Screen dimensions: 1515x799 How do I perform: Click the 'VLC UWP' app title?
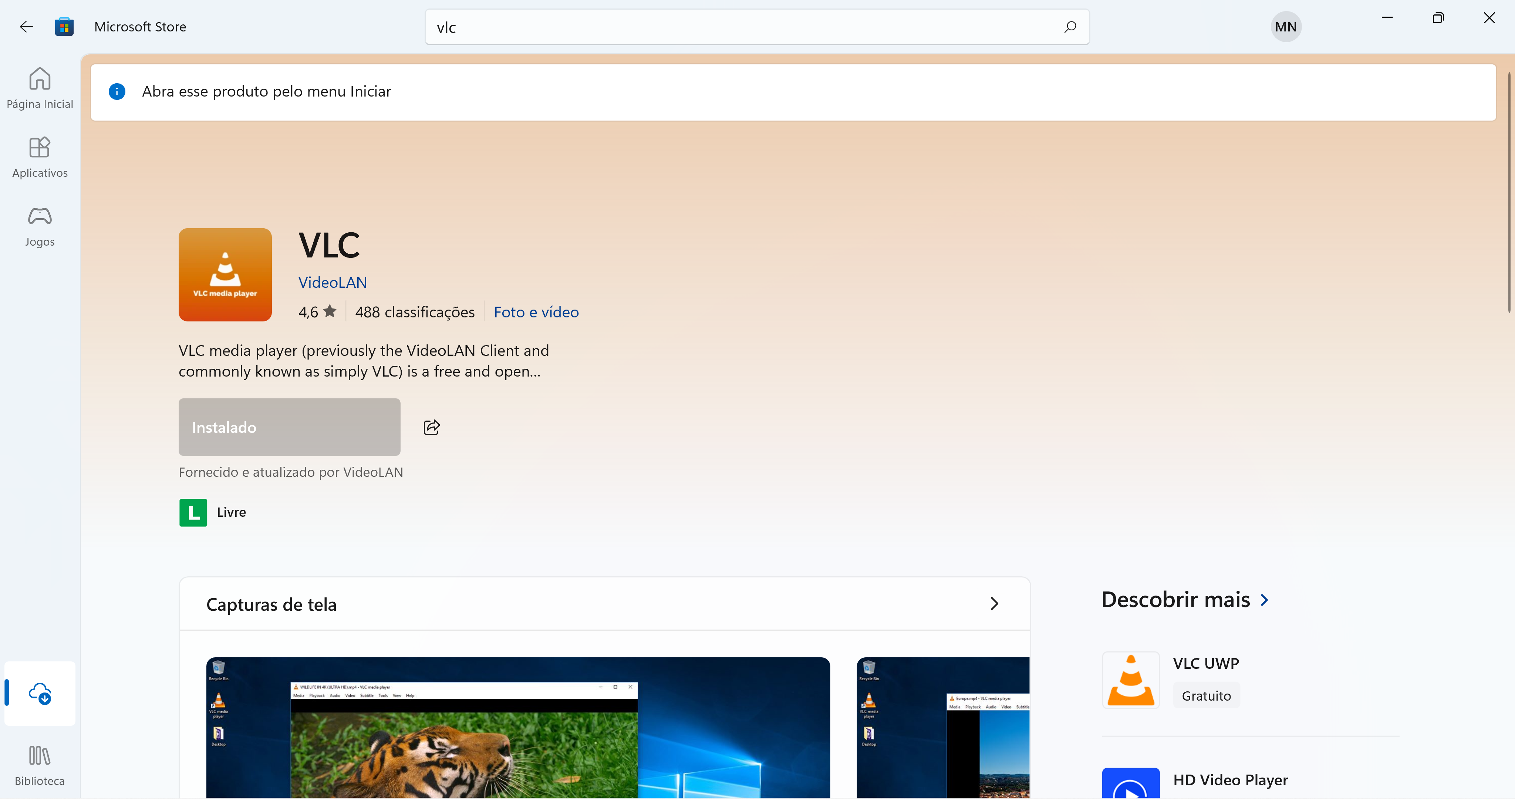point(1206,663)
